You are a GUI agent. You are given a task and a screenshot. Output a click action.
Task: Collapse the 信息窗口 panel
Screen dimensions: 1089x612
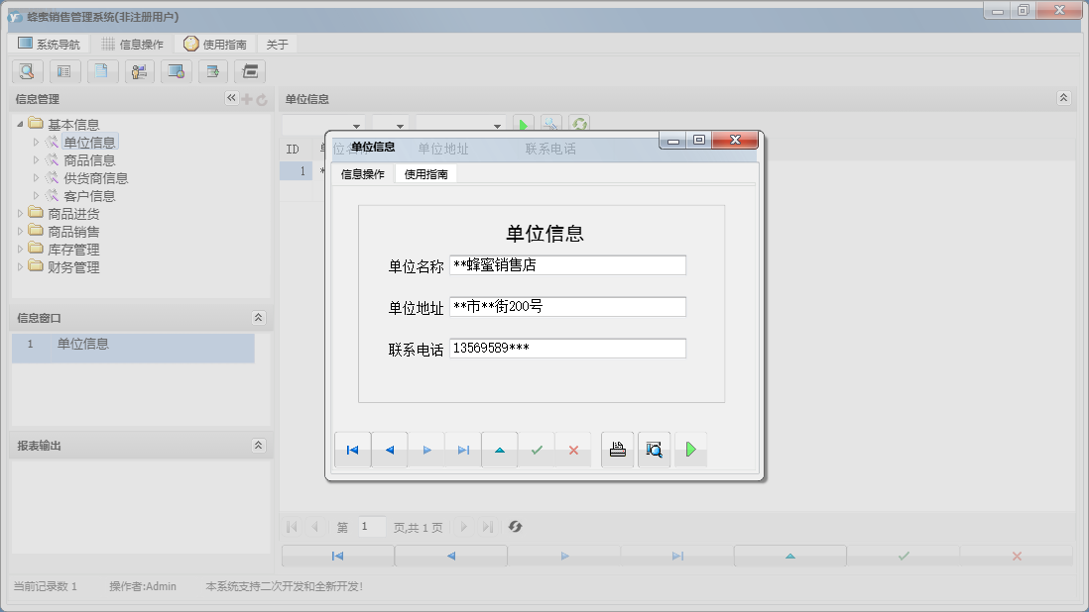[260, 317]
